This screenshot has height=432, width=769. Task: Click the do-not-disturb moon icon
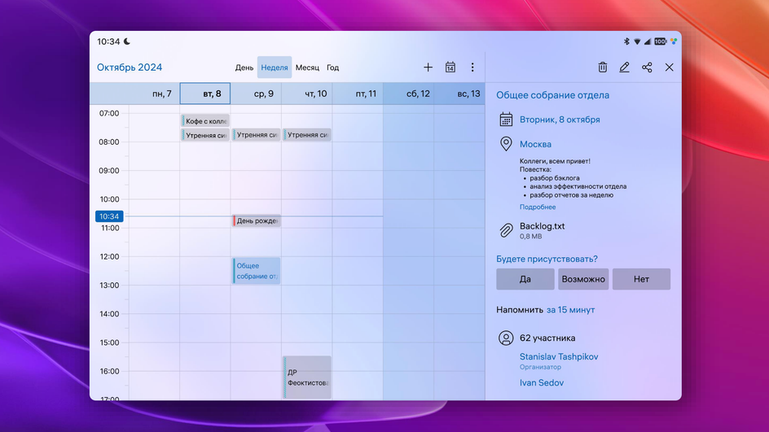(126, 41)
